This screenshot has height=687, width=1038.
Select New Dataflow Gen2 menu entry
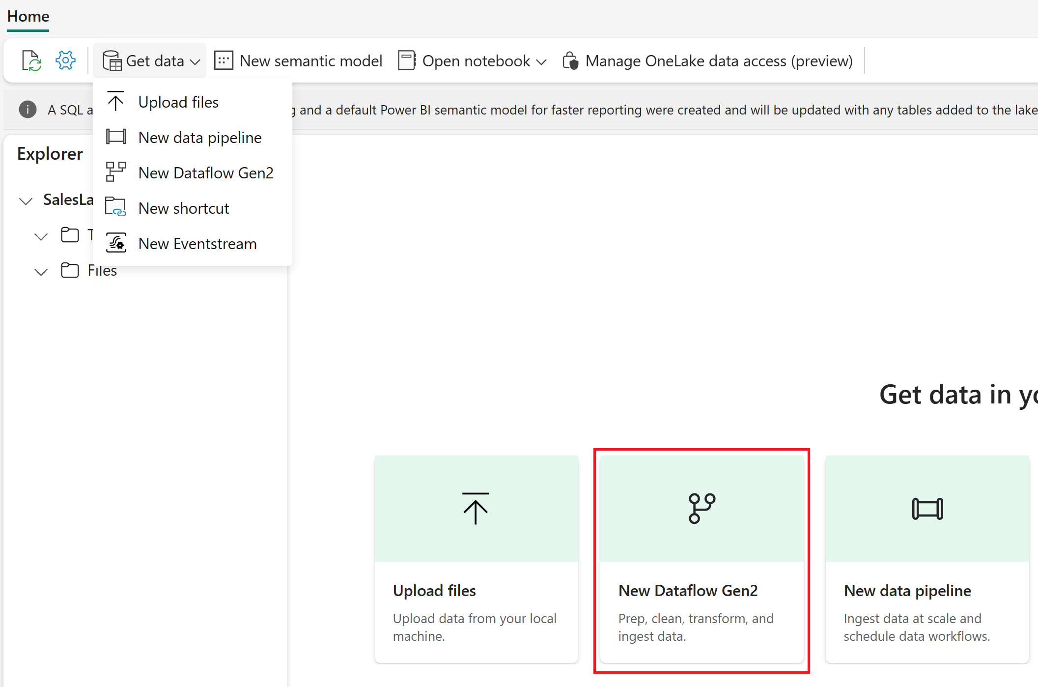[x=206, y=172]
